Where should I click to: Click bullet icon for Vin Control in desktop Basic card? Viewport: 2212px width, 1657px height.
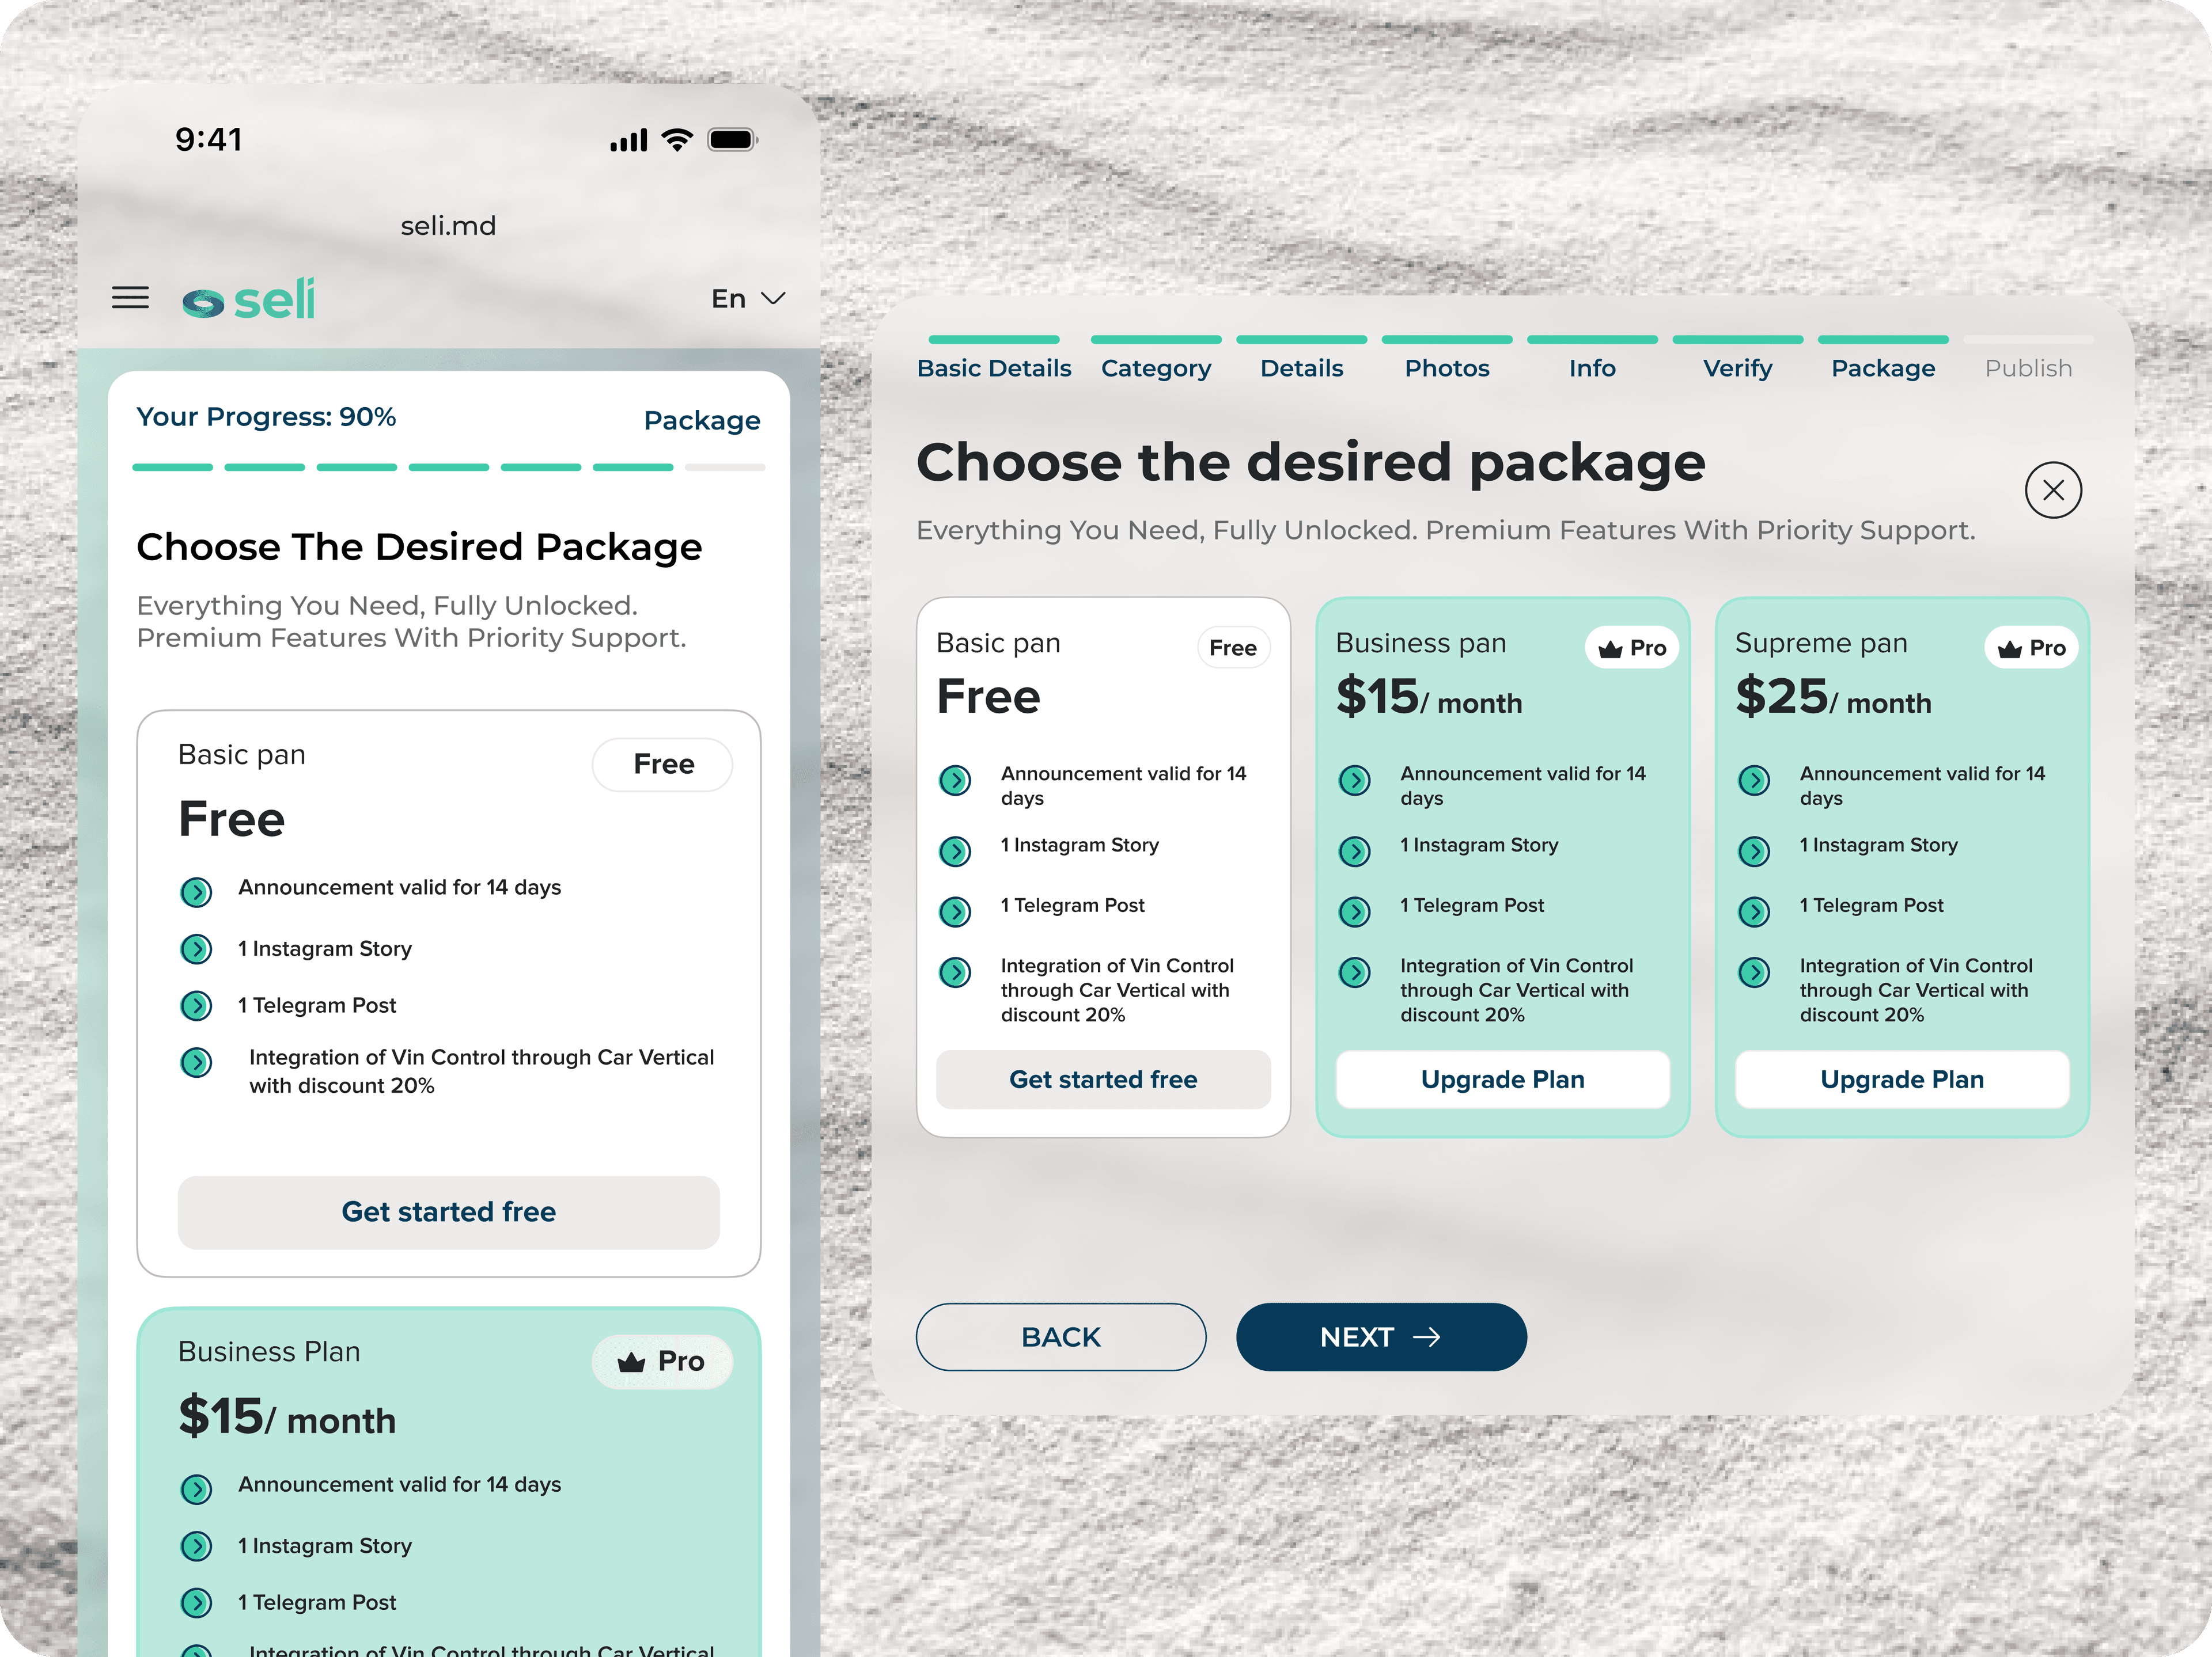point(955,972)
